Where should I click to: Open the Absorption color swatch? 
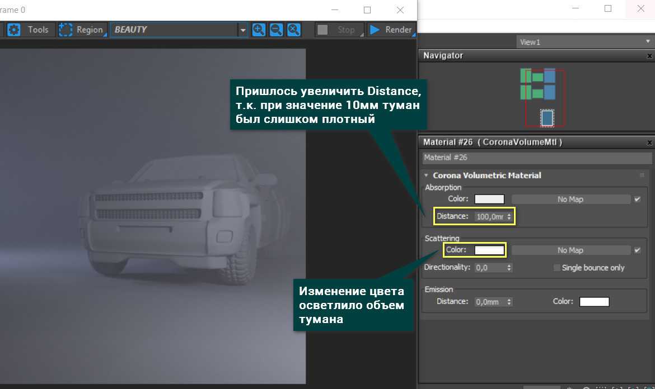(489, 200)
